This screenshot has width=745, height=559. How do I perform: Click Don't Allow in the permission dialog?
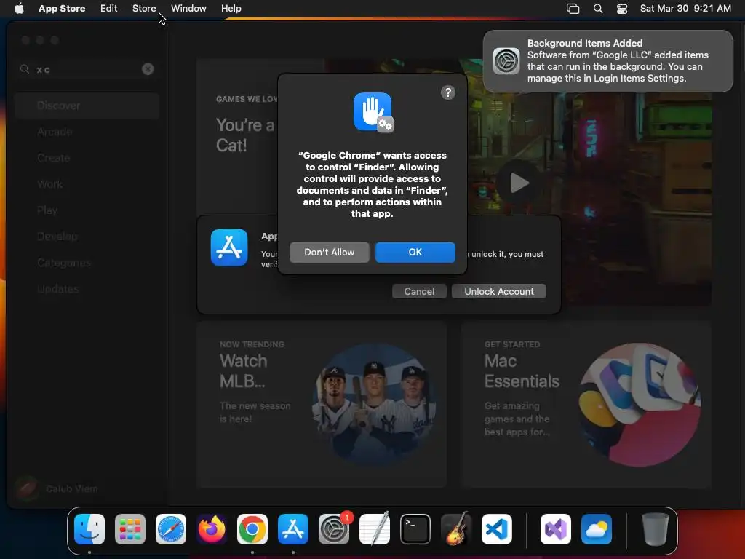(x=330, y=253)
